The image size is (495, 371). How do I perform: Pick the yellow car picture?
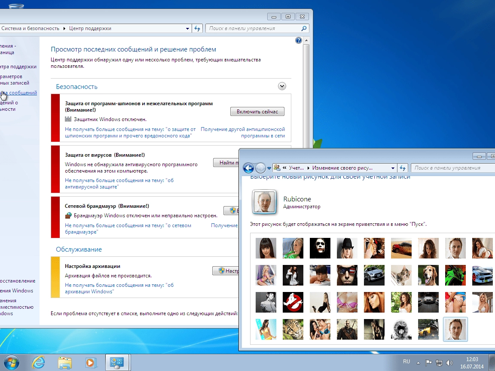tap(428, 329)
